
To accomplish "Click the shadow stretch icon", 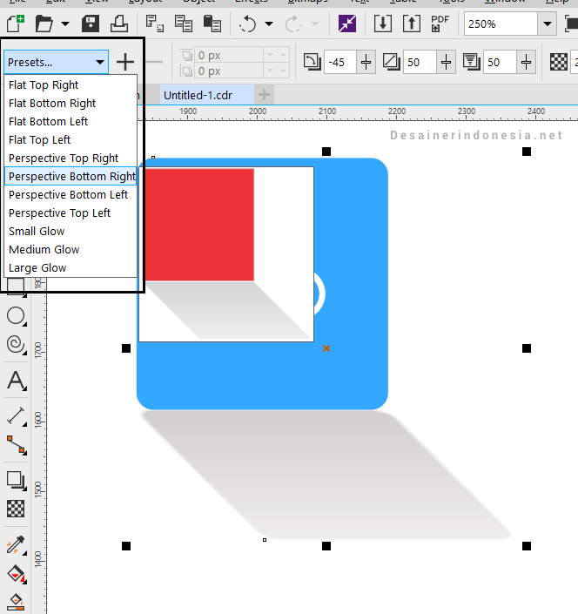I will tap(392, 62).
